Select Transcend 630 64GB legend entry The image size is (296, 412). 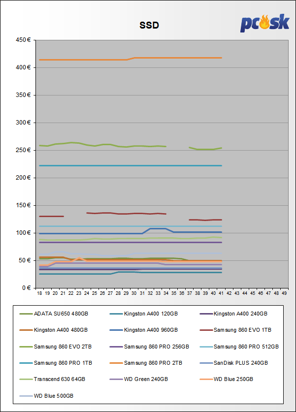52,380
